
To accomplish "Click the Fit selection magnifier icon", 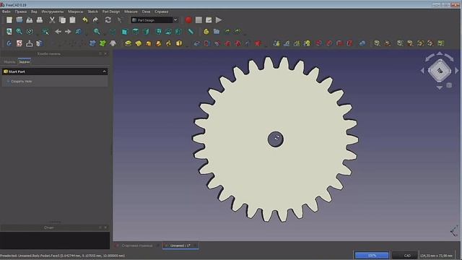I will 19,32.
